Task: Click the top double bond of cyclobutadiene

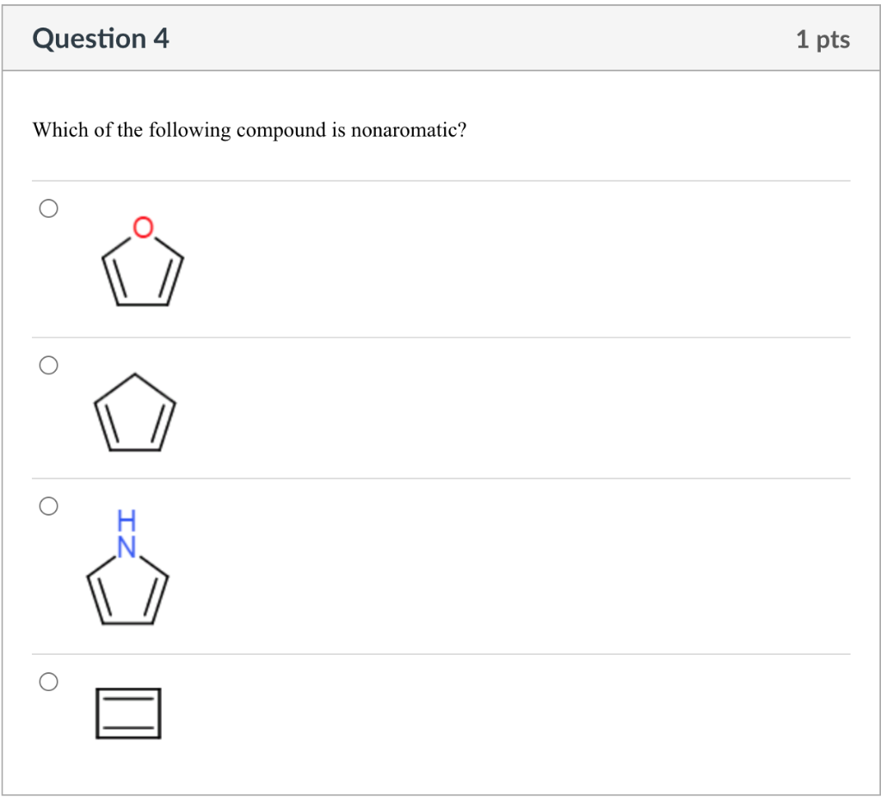Action: point(129,699)
